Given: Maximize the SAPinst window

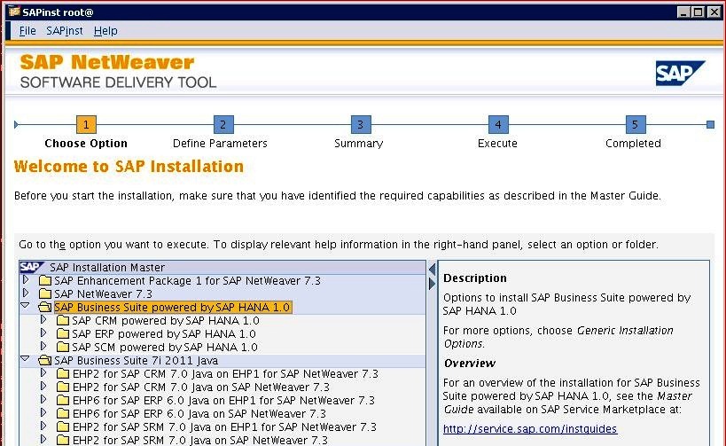Looking at the screenshot, I should pos(699,12).
